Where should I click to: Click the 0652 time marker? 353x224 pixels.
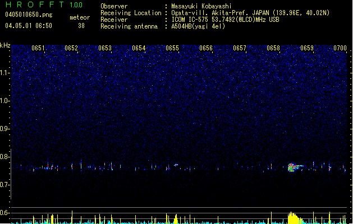click(71, 48)
